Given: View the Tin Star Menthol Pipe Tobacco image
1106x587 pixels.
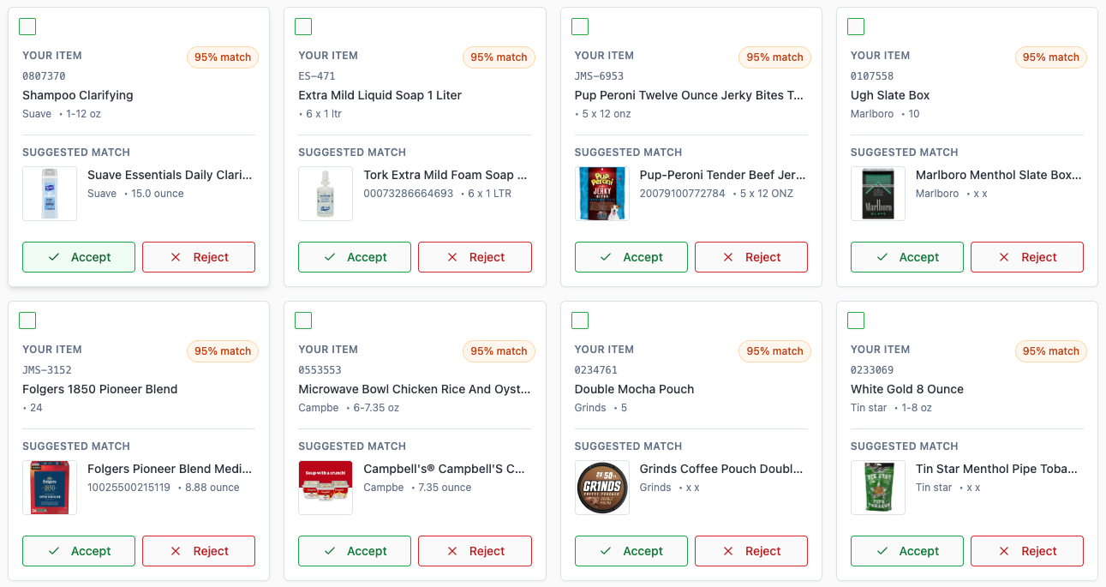Looking at the screenshot, I should 878,488.
